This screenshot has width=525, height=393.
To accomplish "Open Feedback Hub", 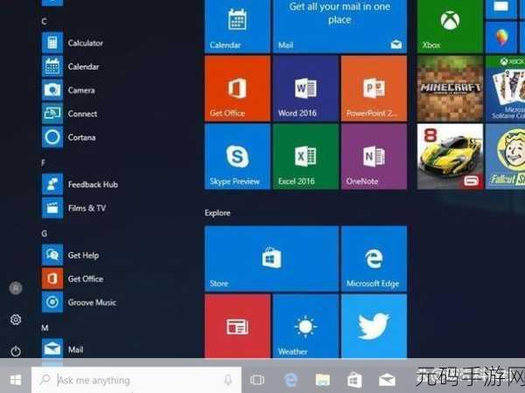I will [x=80, y=184].
